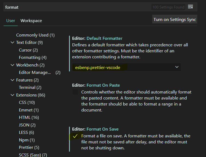Clear the settings search input icon
Image resolution: width=206 pixels, height=157 pixels.
190,7
